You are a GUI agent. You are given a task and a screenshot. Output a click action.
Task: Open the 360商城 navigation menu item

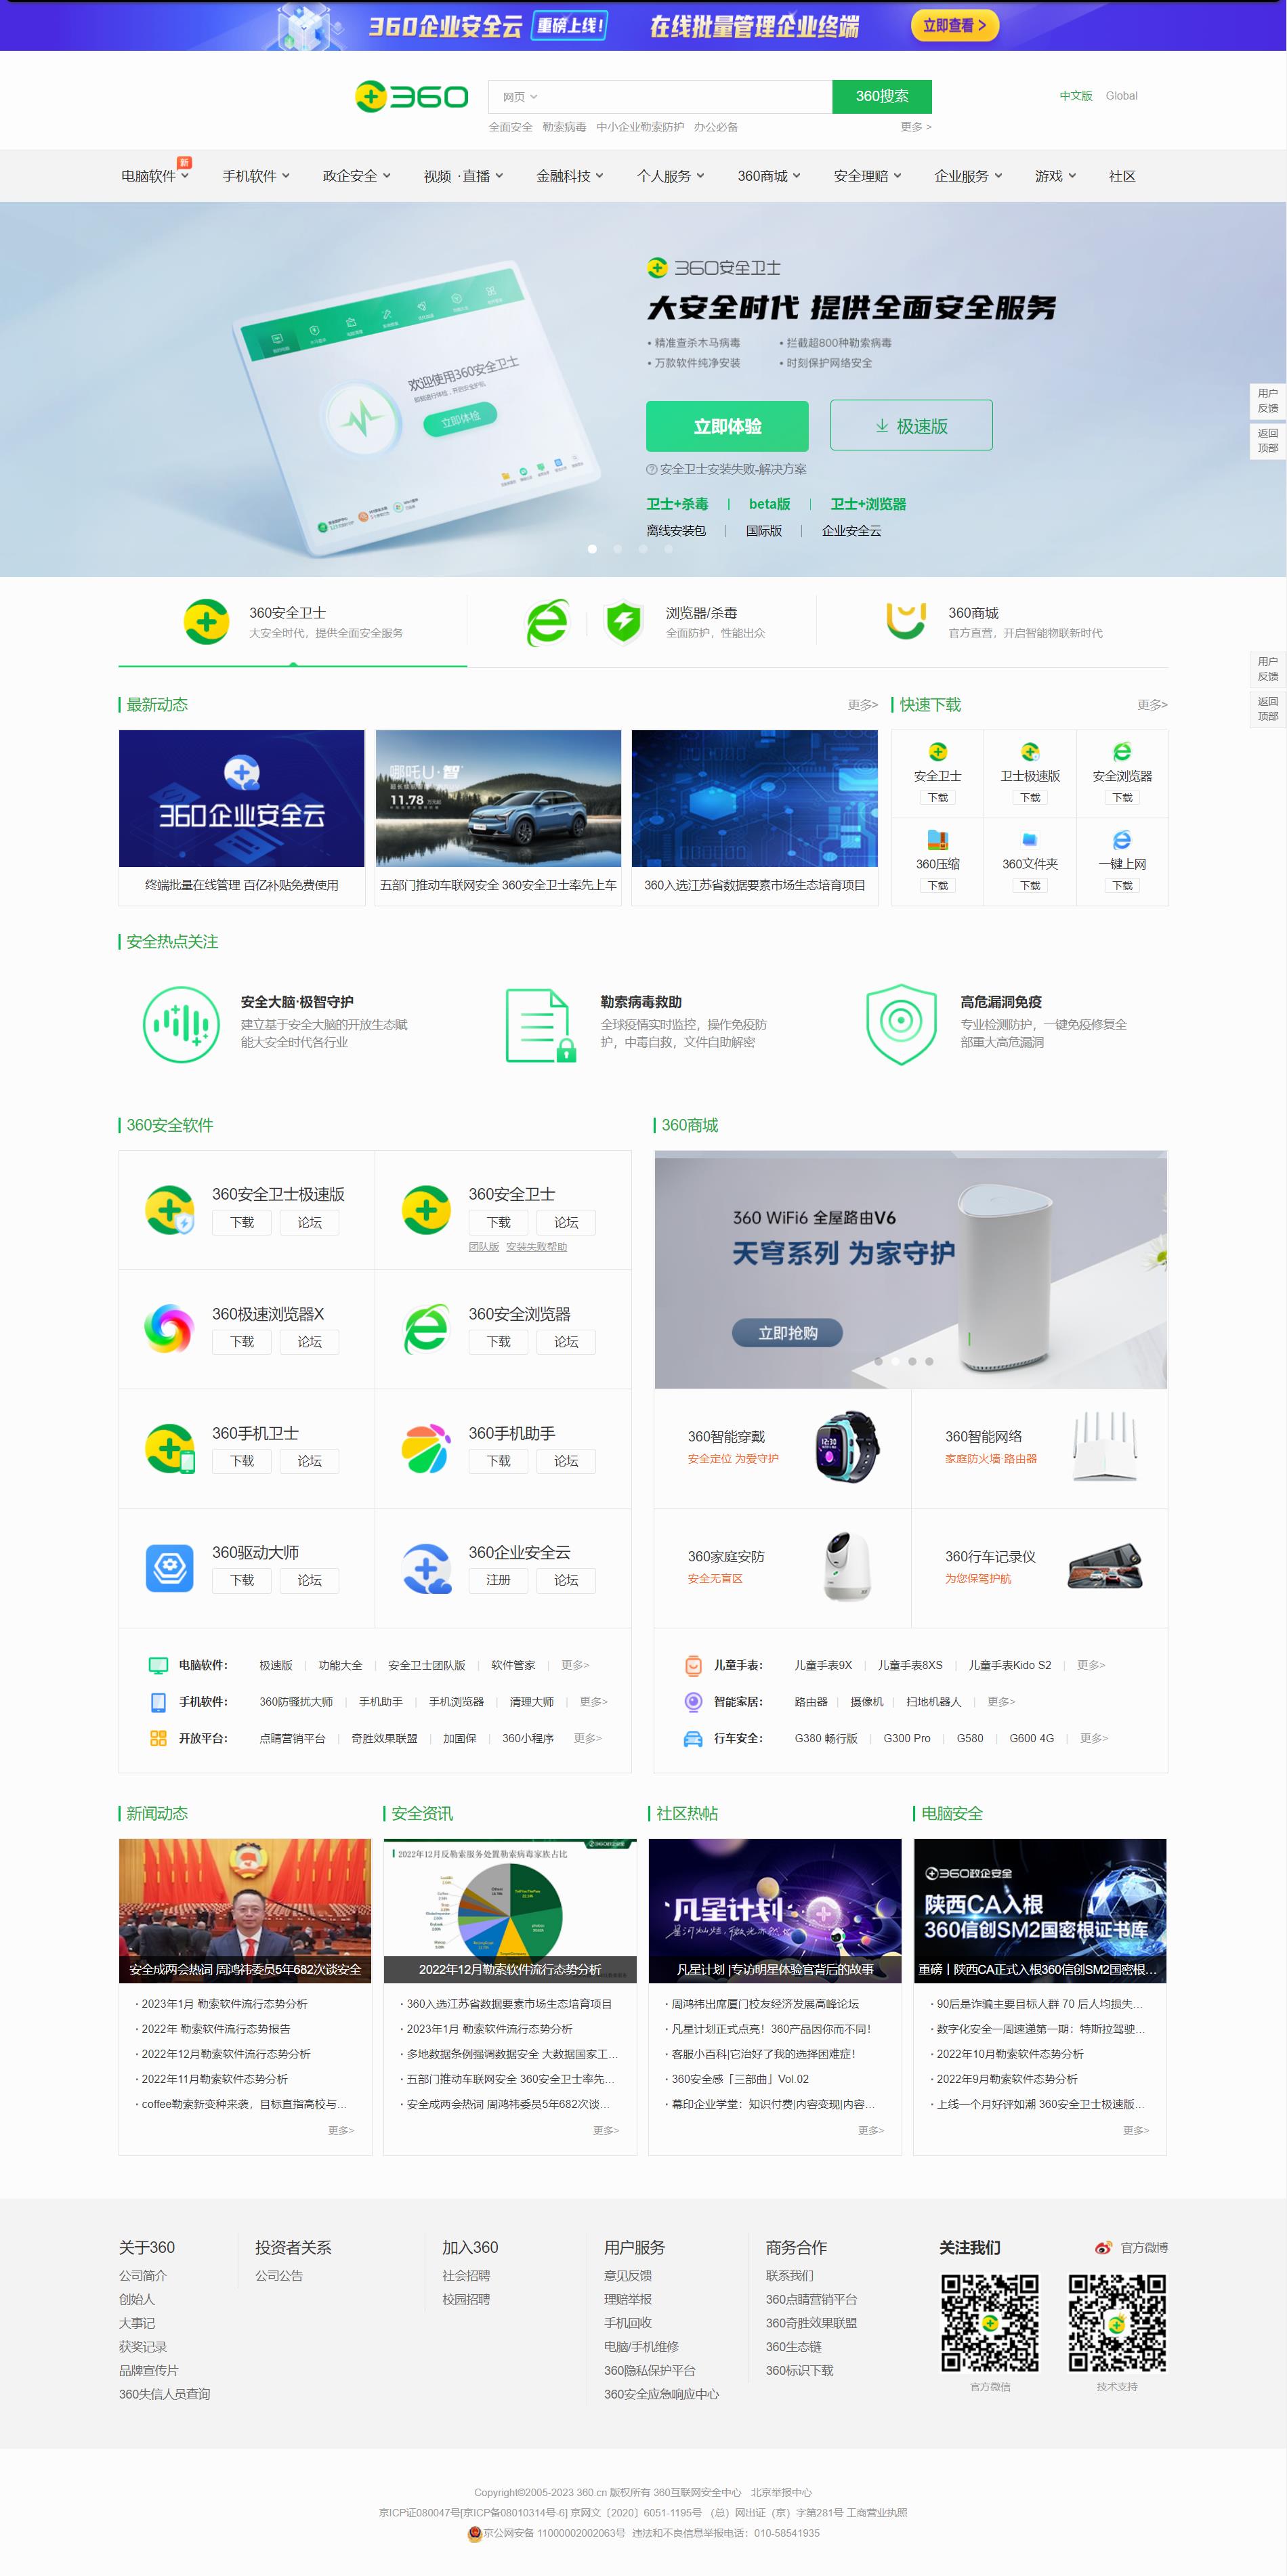point(770,176)
